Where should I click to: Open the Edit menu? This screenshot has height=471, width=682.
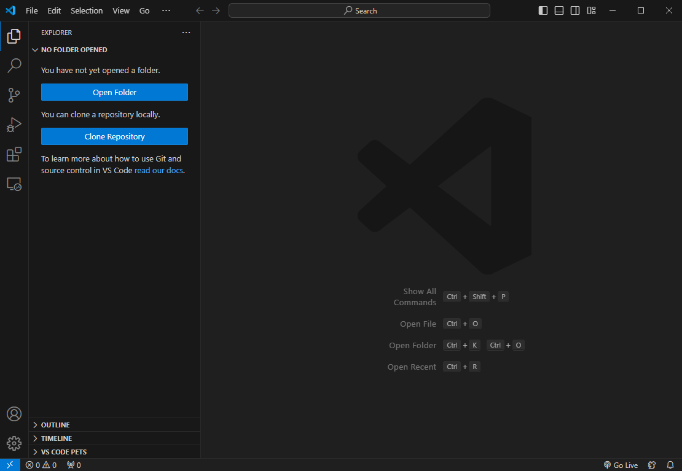coord(54,10)
